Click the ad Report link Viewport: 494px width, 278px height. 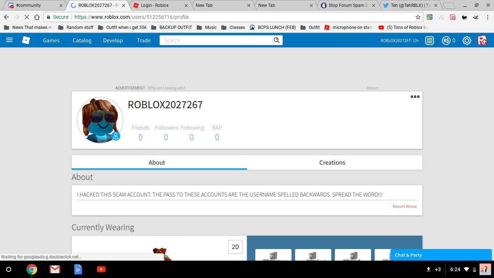[x=372, y=88]
